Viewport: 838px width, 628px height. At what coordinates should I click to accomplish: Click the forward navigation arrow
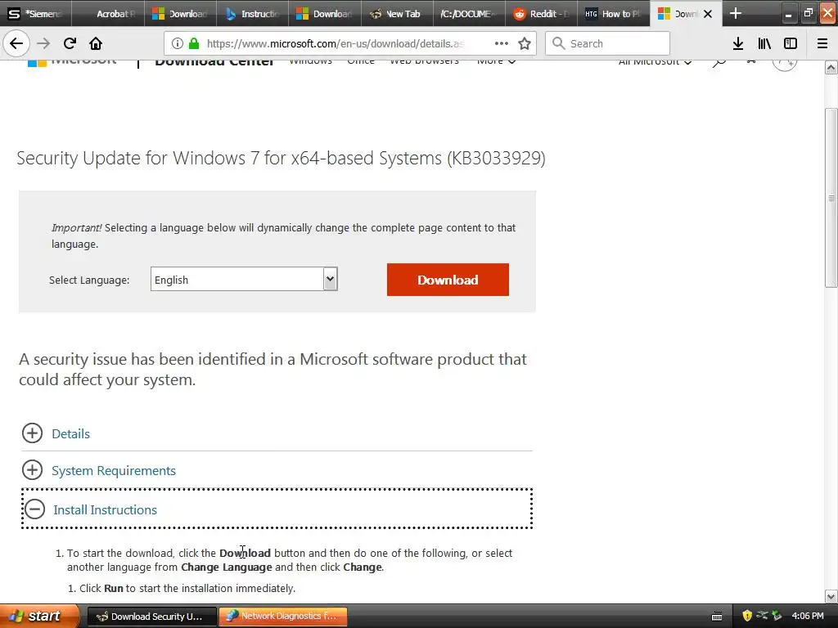[x=43, y=43]
